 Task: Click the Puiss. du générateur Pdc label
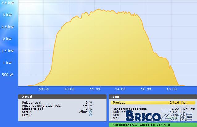point(41,106)
